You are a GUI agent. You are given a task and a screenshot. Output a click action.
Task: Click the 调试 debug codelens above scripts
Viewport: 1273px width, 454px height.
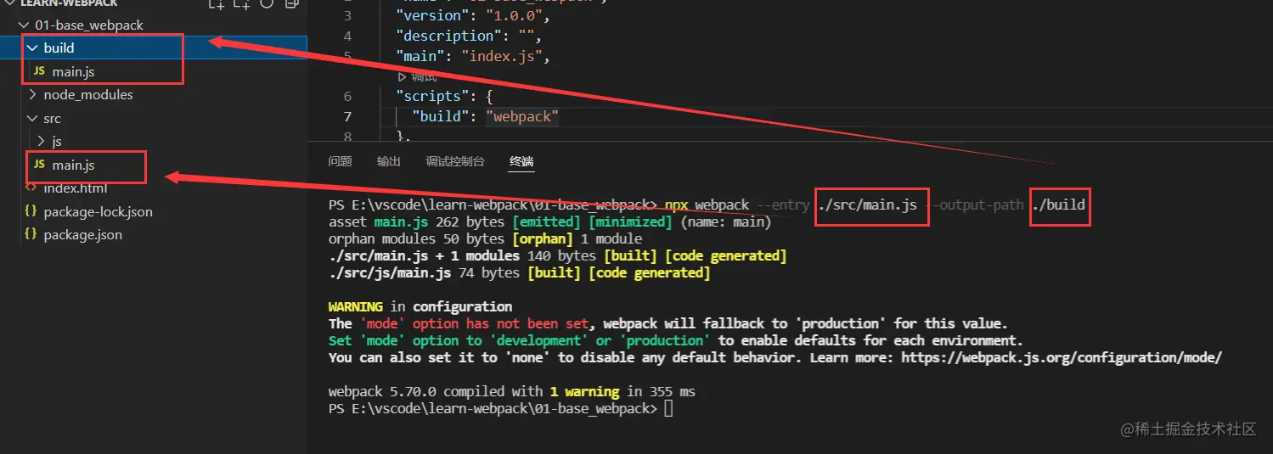coord(418,77)
